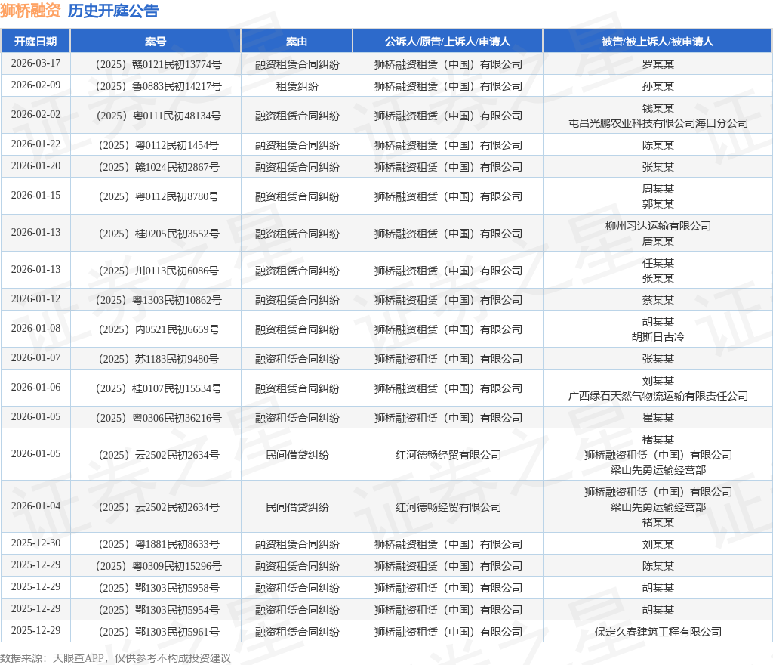Image resolution: width=773 pixels, height=665 pixels.
Task: Click case number 粤1303民初10862号
Action: pos(159,301)
